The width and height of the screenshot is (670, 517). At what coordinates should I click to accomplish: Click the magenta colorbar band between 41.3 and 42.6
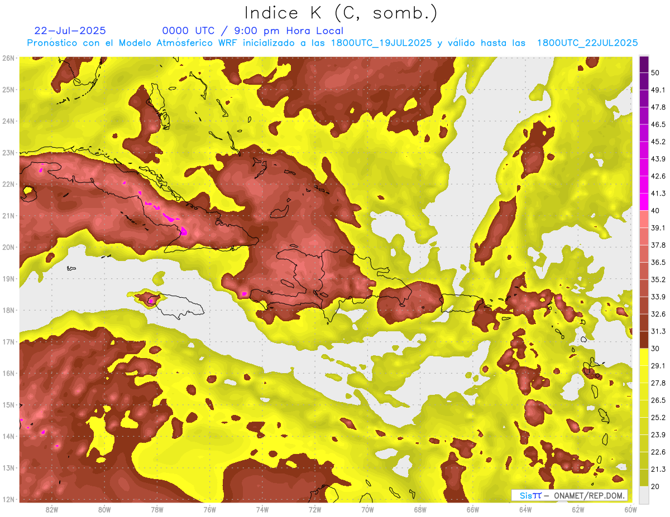click(644, 185)
